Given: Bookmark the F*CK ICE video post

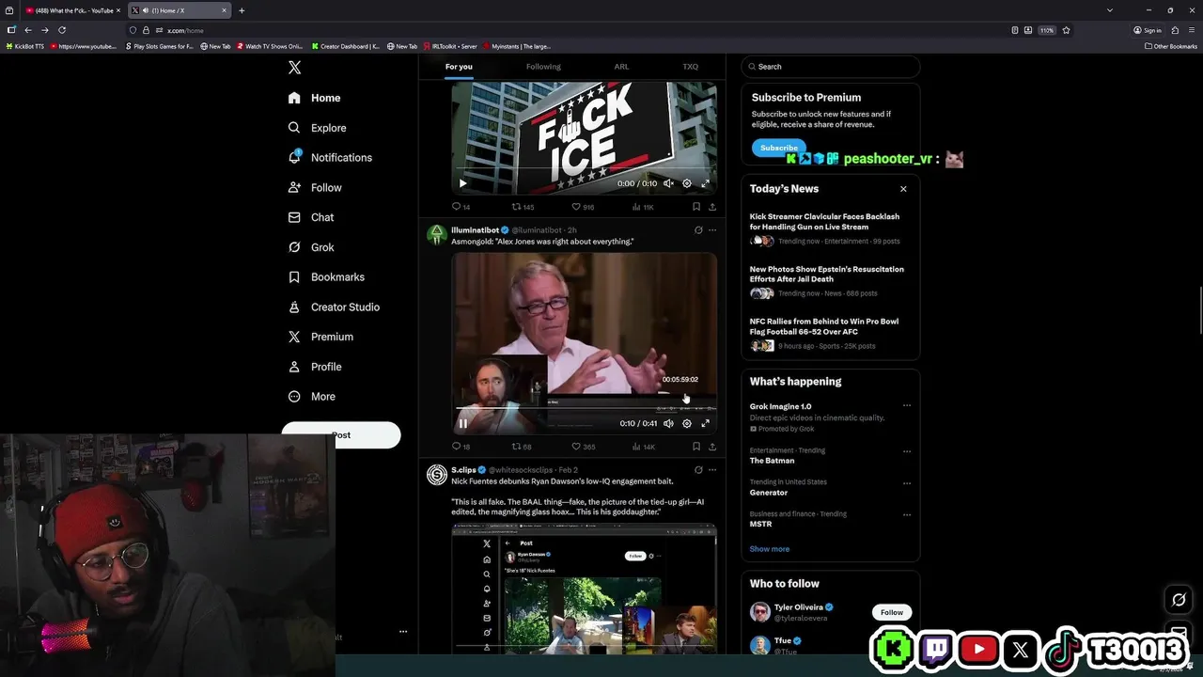Looking at the screenshot, I should [x=695, y=207].
